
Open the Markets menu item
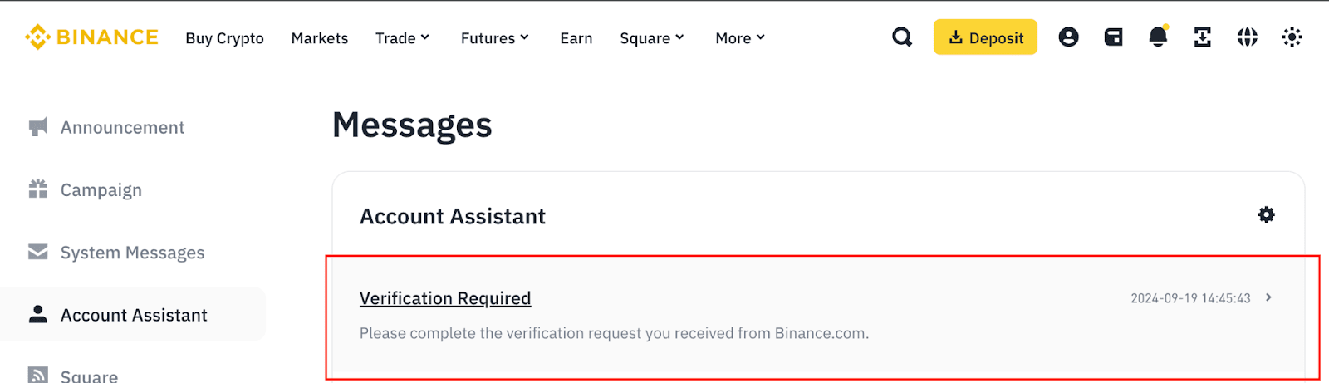(320, 38)
